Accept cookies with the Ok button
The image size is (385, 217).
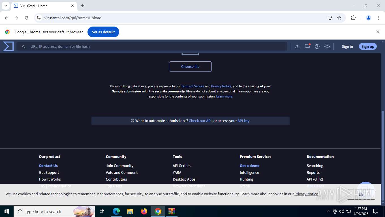coord(361,195)
